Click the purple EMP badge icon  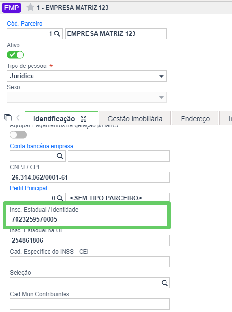click(12, 8)
